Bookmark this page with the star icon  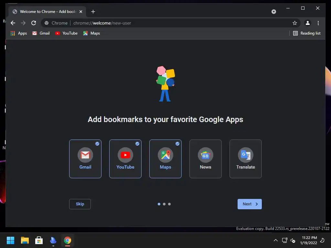[x=295, y=23]
